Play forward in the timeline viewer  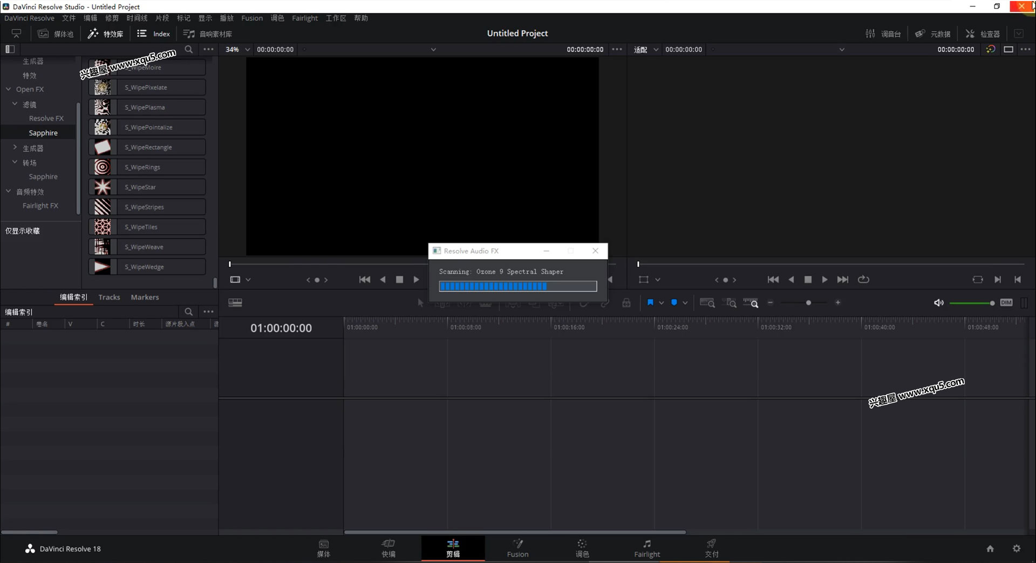point(824,280)
